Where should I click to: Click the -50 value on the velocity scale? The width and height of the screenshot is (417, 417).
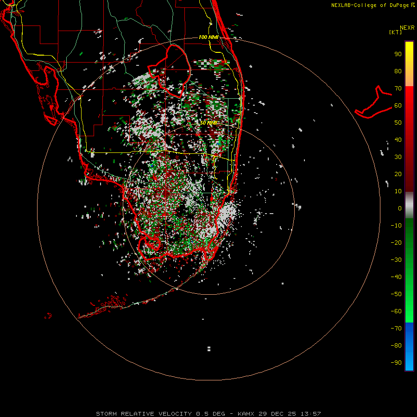(x=396, y=294)
